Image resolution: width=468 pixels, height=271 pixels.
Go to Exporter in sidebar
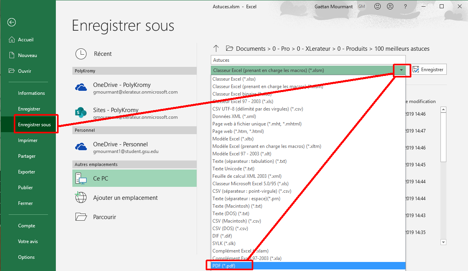point(27,172)
